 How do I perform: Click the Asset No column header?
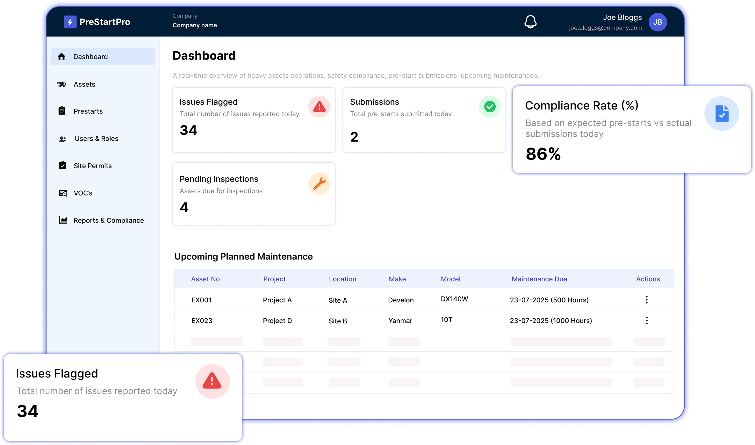point(205,279)
